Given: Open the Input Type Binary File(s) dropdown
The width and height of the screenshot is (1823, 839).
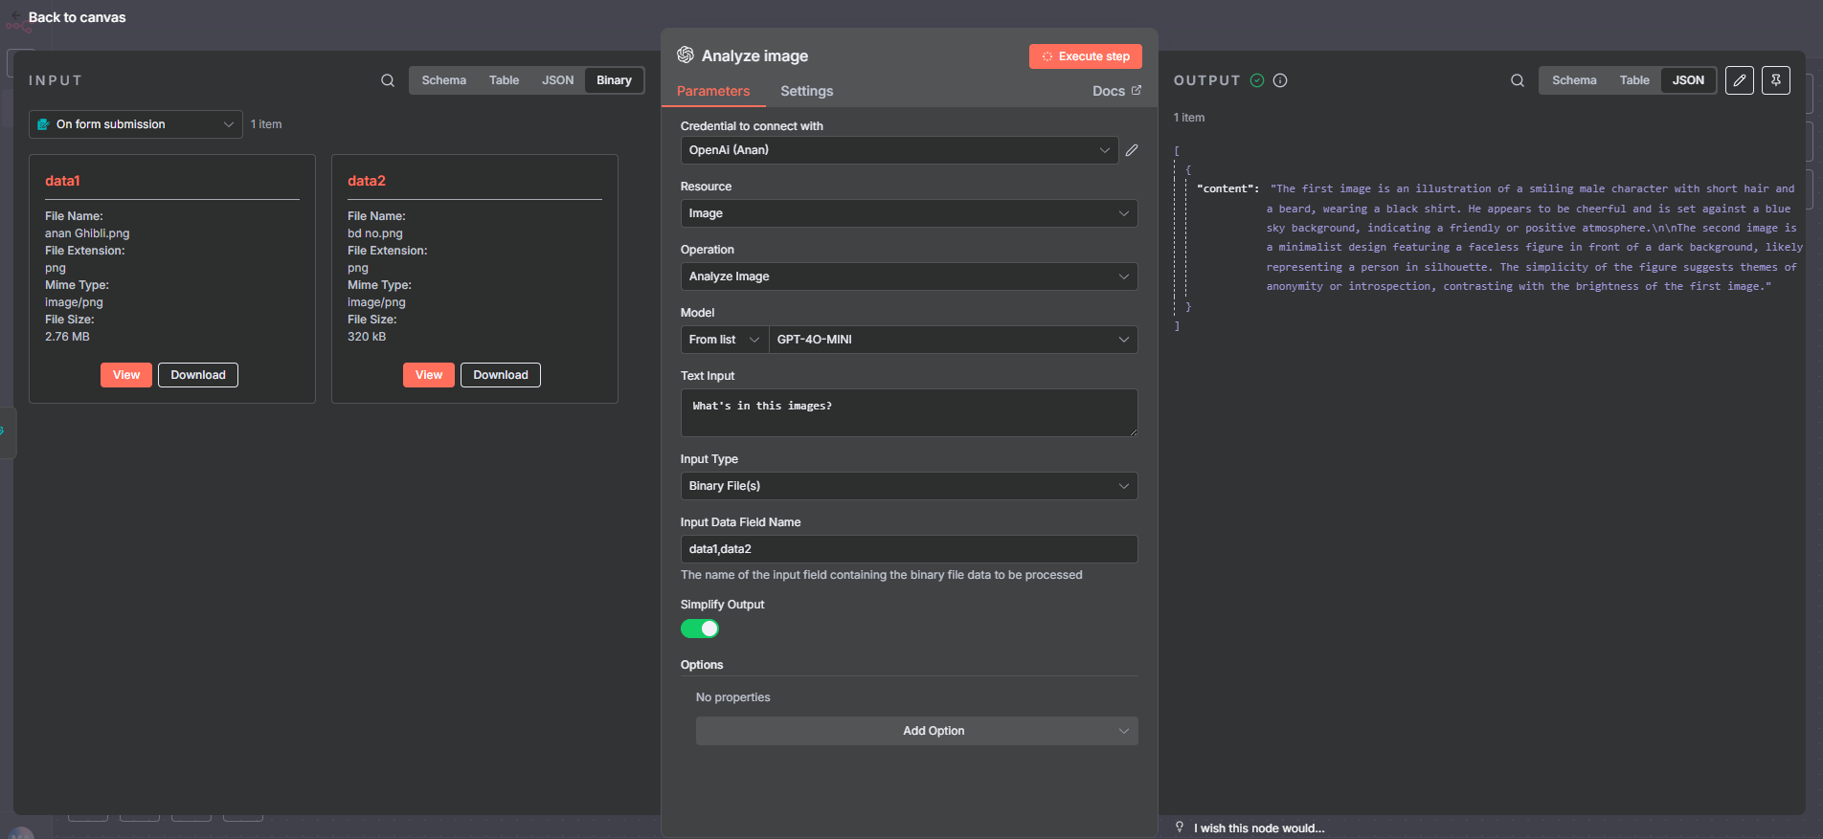Looking at the screenshot, I should pos(908,486).
